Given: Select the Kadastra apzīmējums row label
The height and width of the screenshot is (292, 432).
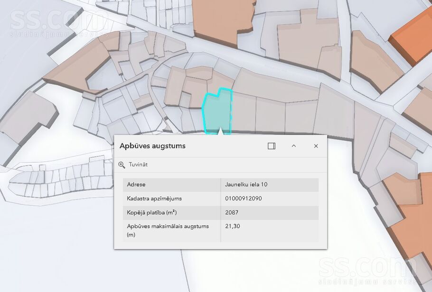Looking at the screenshot, I should tap(154, 199).
